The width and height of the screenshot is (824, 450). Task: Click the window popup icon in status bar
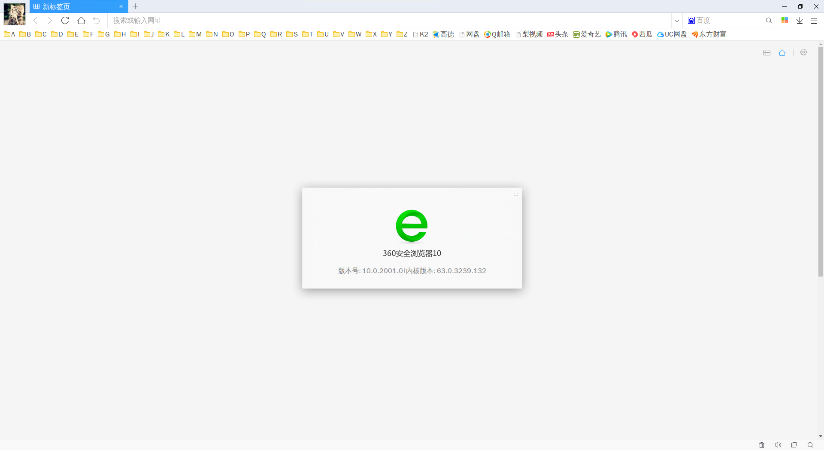(794, 445)
